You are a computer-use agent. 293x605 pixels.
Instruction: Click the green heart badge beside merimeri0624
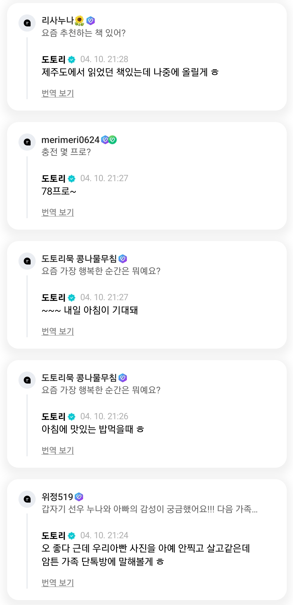coord(113,140)
